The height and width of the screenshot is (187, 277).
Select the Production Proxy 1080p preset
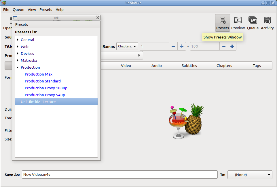[46, 88]
